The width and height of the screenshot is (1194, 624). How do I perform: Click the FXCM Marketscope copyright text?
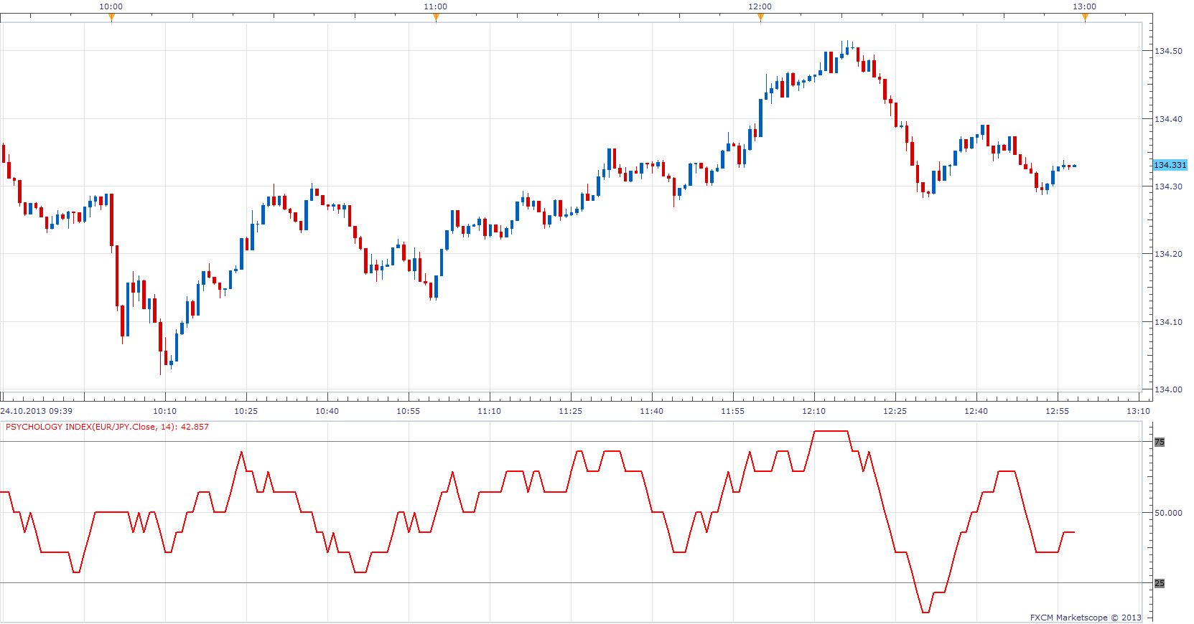click(1085, 618)
